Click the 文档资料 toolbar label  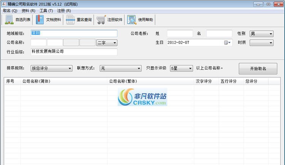54,20
